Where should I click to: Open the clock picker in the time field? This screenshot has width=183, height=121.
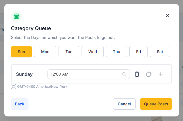(x=124, y=74)
